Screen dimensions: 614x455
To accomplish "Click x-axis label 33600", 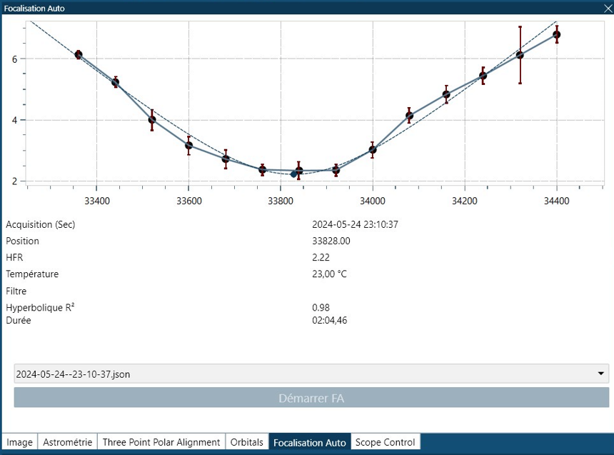I will coord(189,201).
